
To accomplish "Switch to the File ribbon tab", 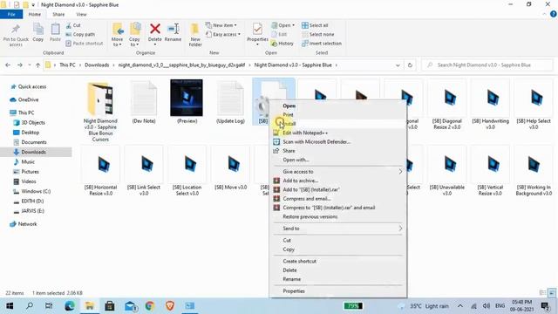I will [x=11, y=14].
